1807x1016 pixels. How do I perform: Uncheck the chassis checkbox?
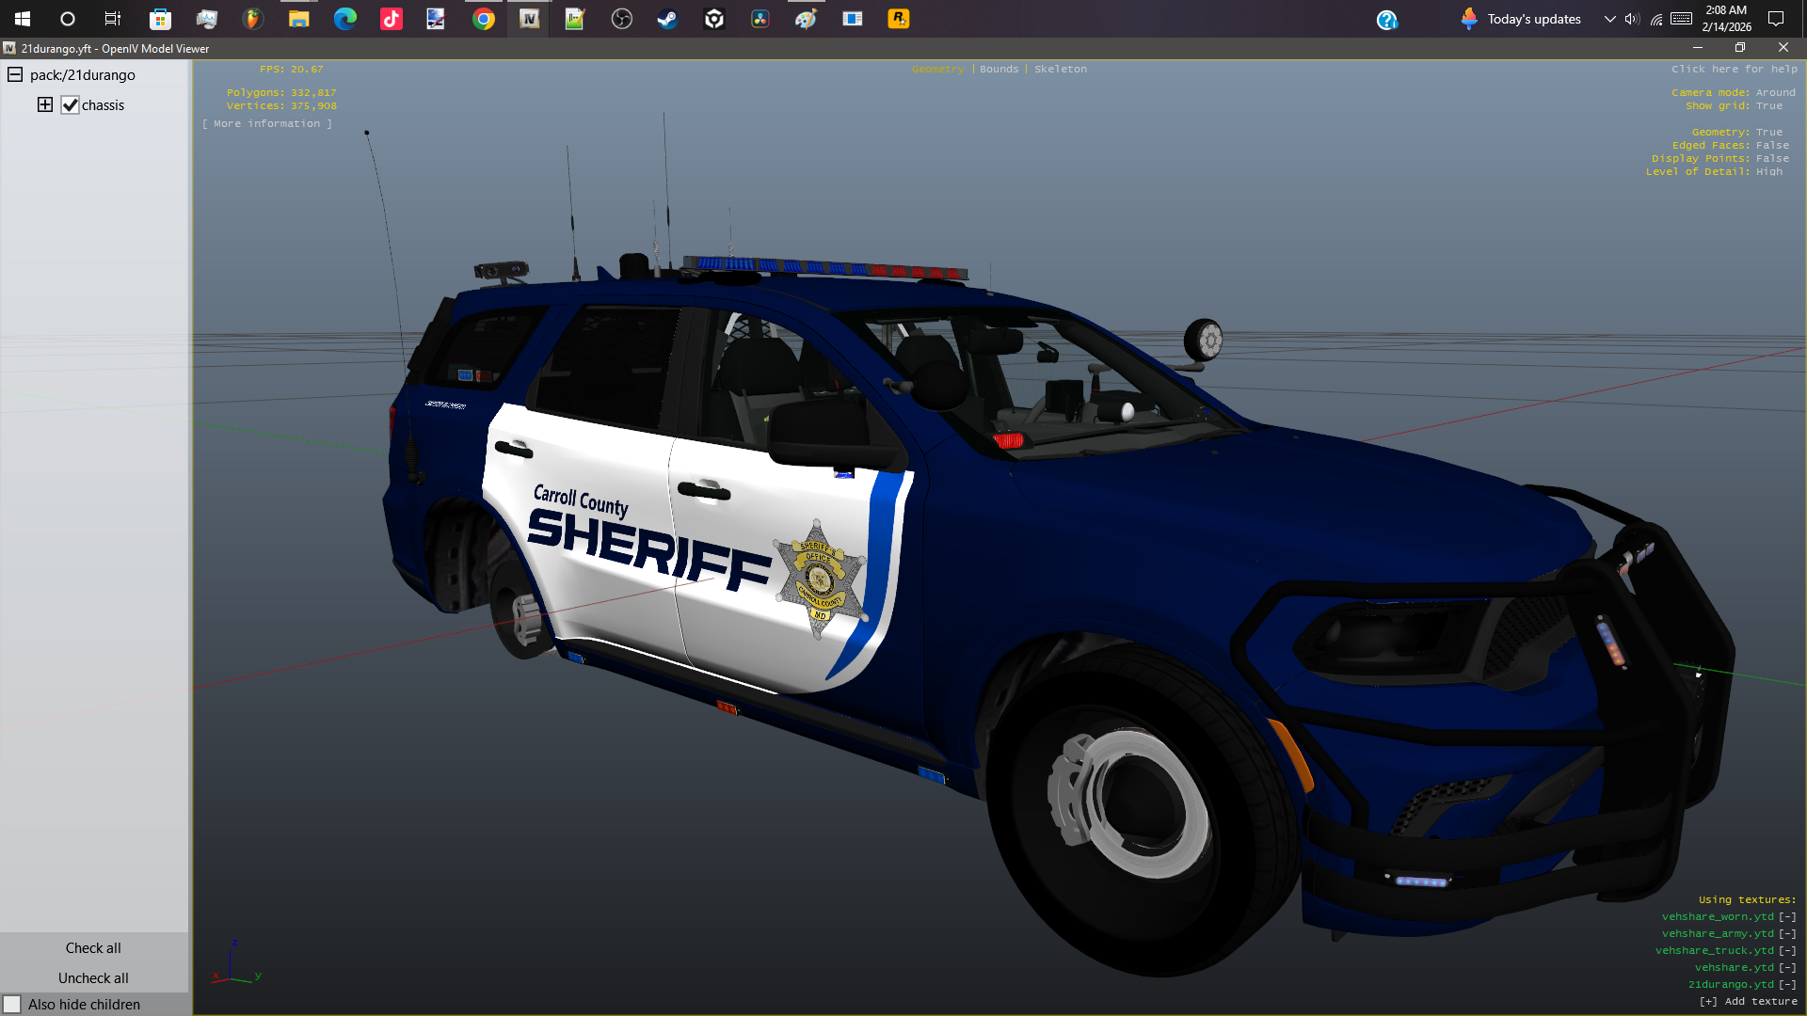(71, 105)
